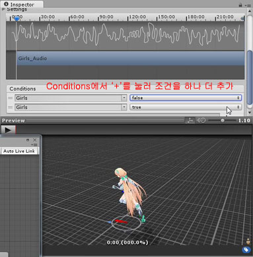Click the Inspector vertical scrollbar thumb

250,77
